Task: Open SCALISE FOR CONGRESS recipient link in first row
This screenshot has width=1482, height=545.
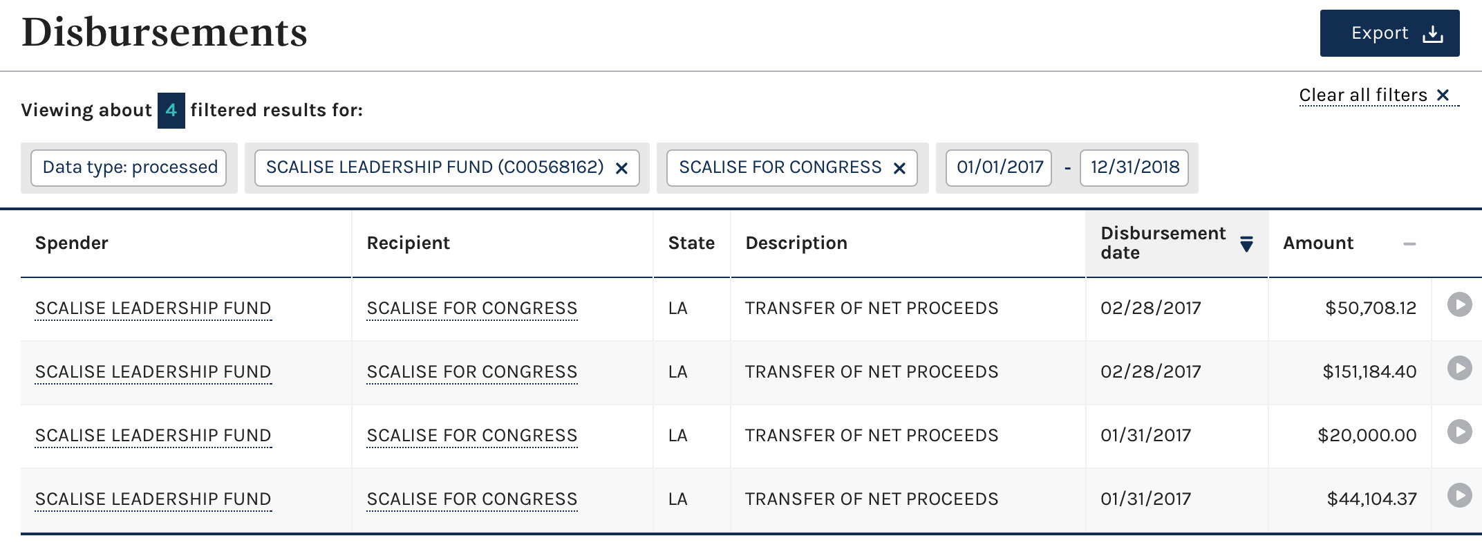Action: [x=471, y=308]
